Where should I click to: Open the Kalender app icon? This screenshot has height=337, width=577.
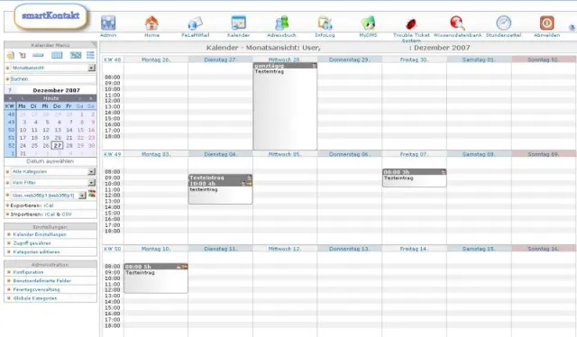(238, 23)
